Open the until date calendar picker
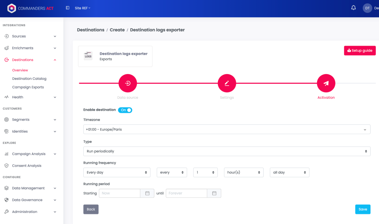Screen dimensions: 379x224 coord(214,193)
